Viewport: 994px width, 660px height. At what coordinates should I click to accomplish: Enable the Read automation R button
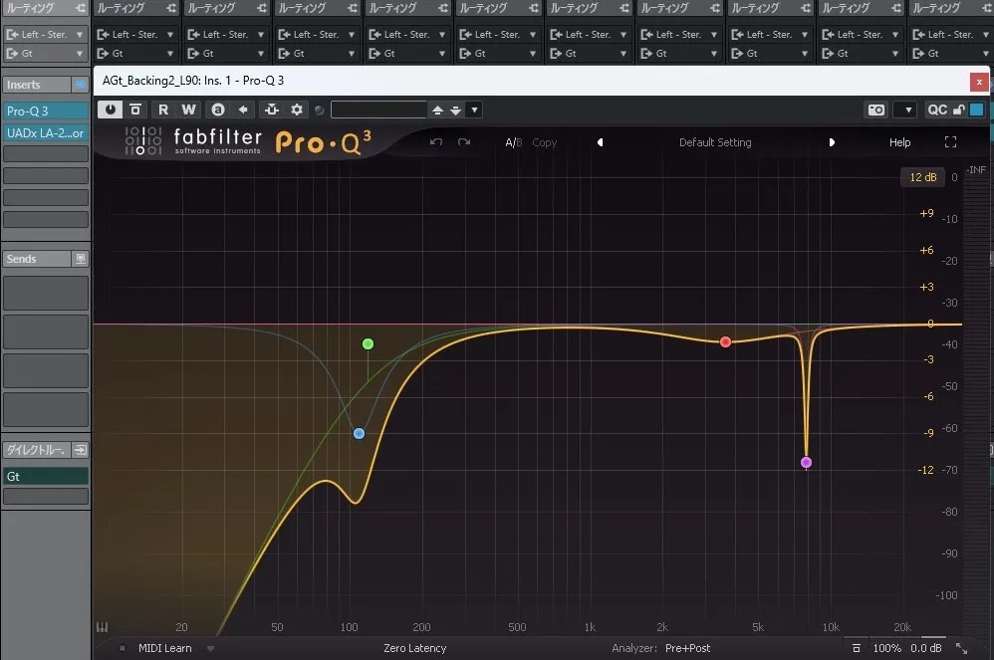coord(163,110)
